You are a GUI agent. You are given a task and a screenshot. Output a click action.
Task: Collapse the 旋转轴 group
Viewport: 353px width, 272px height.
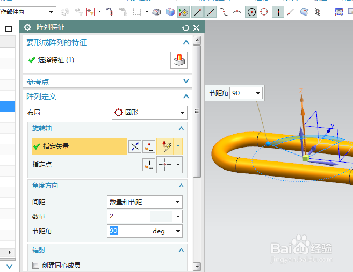coord(181,128)
